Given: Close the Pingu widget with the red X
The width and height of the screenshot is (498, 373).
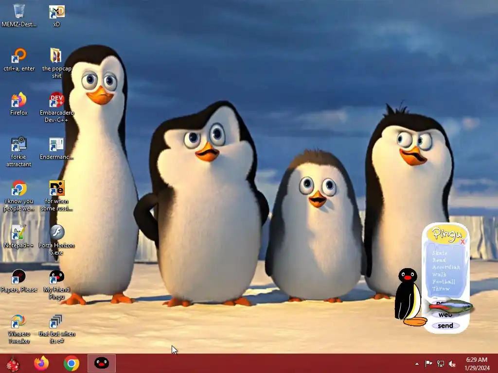Looking at the screenshot, I should pyautogui.click(x=463, y=242).
